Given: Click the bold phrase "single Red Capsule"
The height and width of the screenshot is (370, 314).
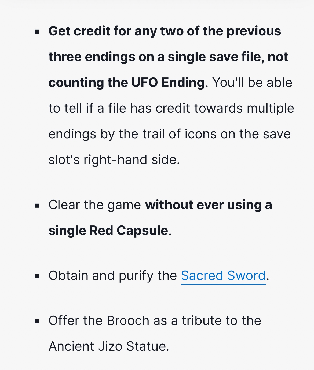Looking at the screenshot, I should click(108, 231).
